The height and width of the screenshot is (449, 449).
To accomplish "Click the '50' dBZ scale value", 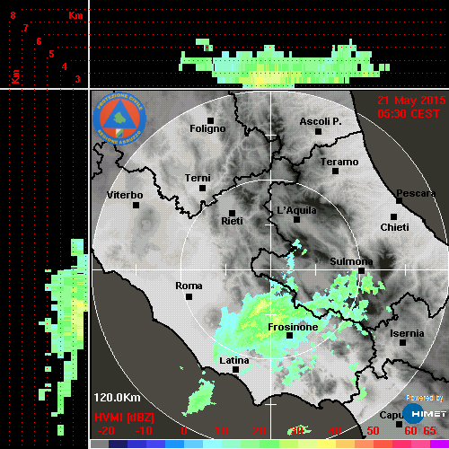I will pos(373,431).
